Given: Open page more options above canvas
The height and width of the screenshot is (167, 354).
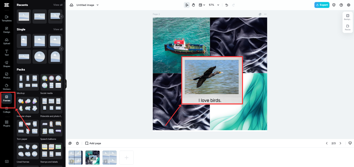Looking at the screenshot, I should [x=265, y=14].
